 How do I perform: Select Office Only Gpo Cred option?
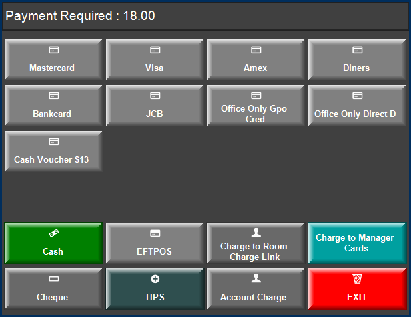[x=256, y=106]
